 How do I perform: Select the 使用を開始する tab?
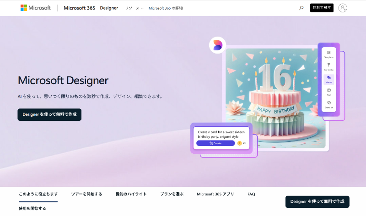32,208
